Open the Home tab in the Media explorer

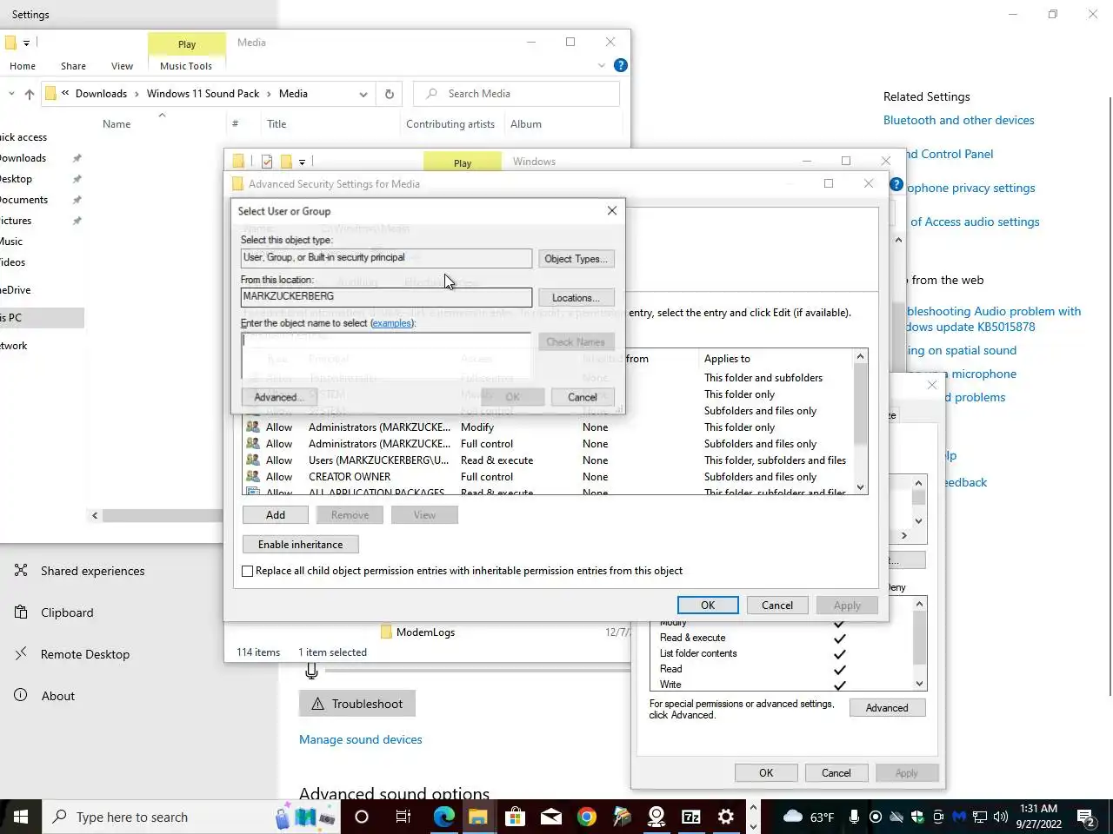click(x=23, y=66)
